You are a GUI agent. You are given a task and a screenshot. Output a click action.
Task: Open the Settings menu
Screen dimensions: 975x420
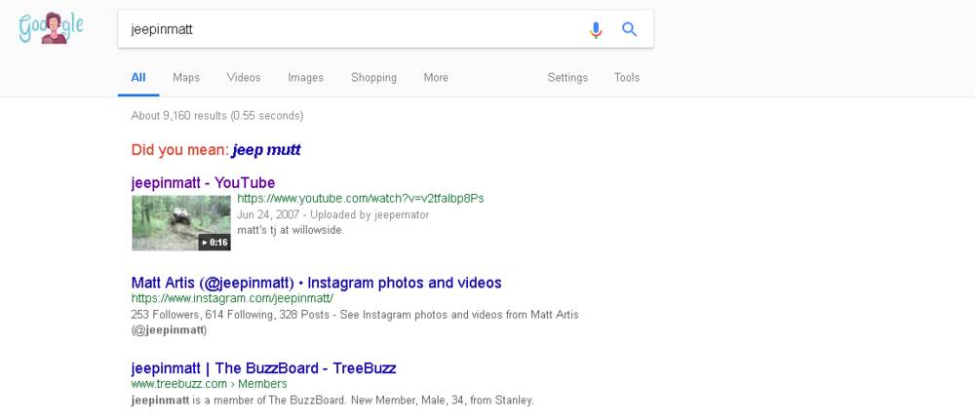pos(567,78)
